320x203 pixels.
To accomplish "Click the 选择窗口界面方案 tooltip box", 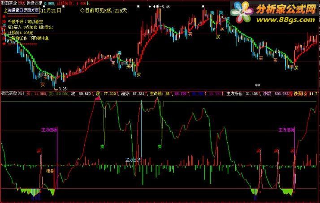I will pos(23,10).
